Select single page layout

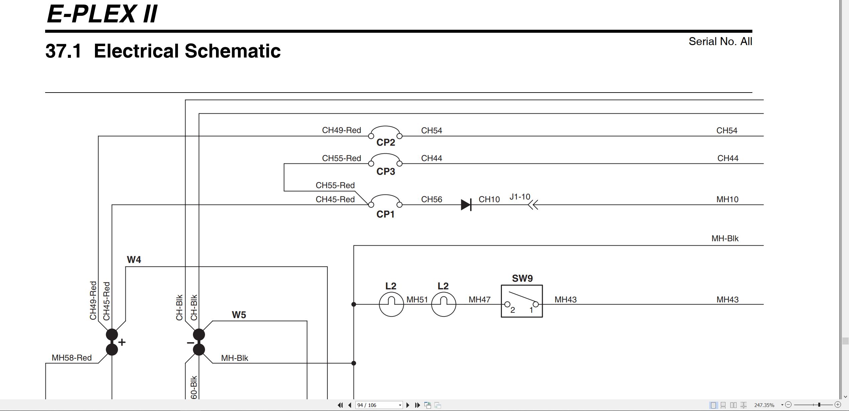[x=713, y=405]
